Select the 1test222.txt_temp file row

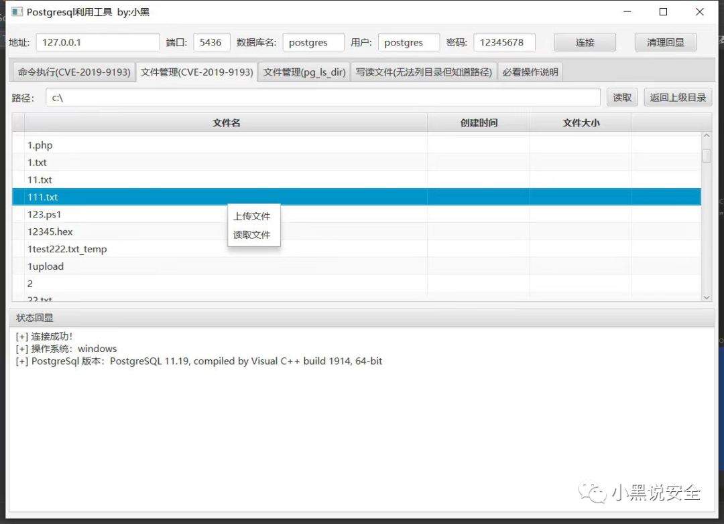(x=357, y=249)
